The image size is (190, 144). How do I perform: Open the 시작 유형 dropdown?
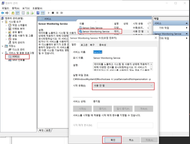coord(123,86)
